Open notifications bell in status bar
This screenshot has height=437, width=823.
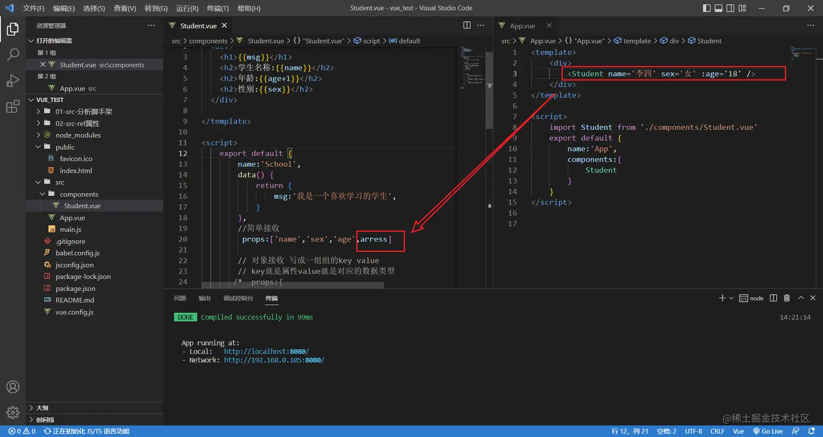click(813, 431)
